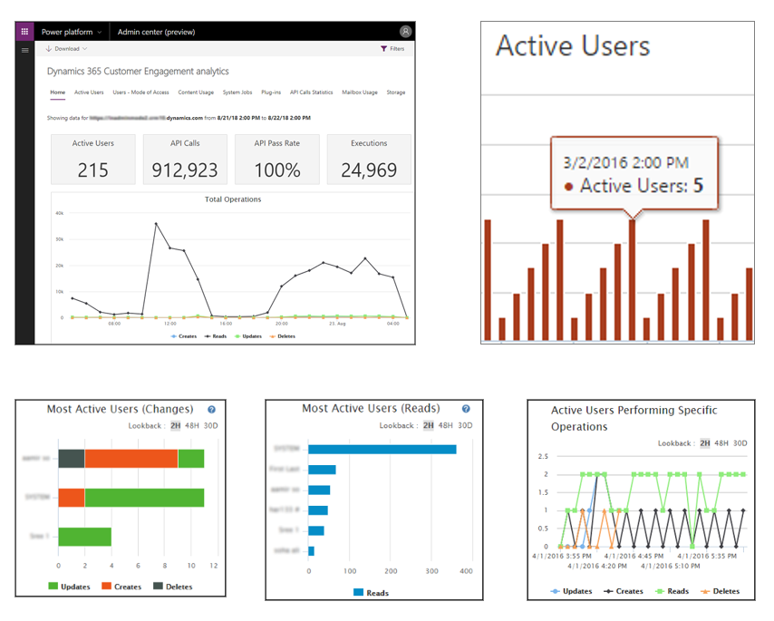
Task: Click 'Active Users Performing Specific Operations' title
Action: tap(634, 418)
